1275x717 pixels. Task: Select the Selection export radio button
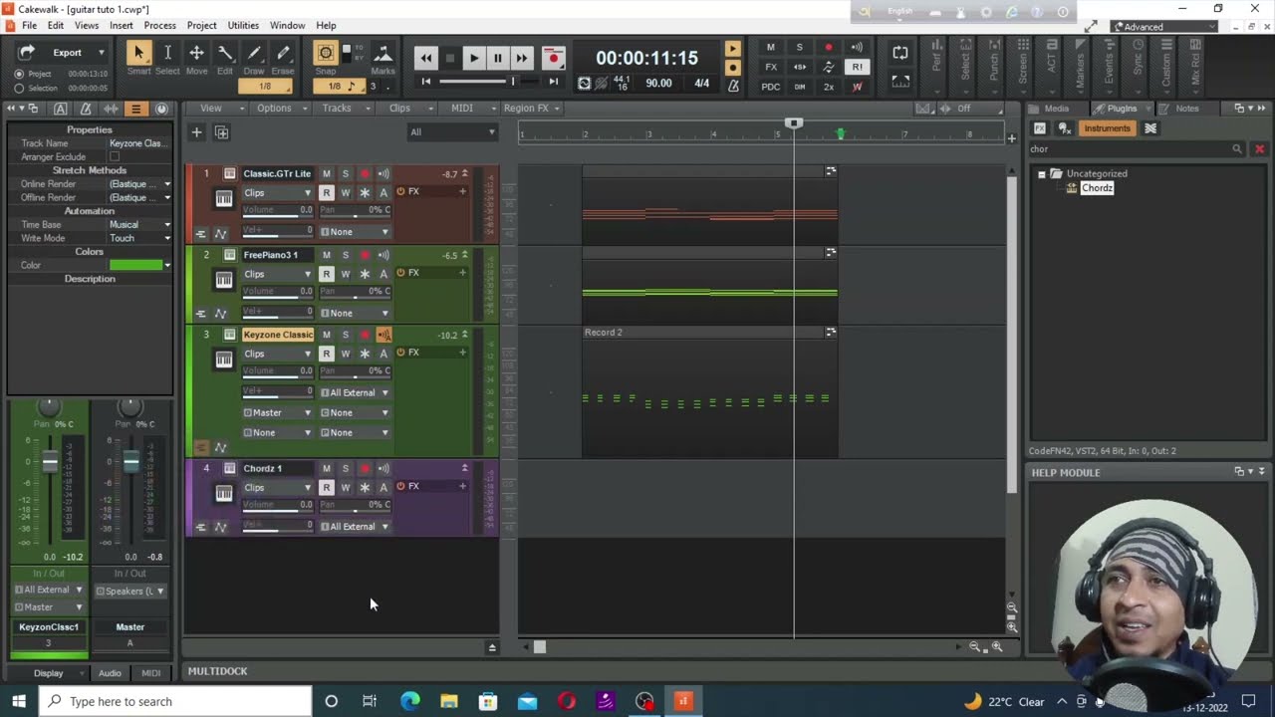click(x=19, y=89)
